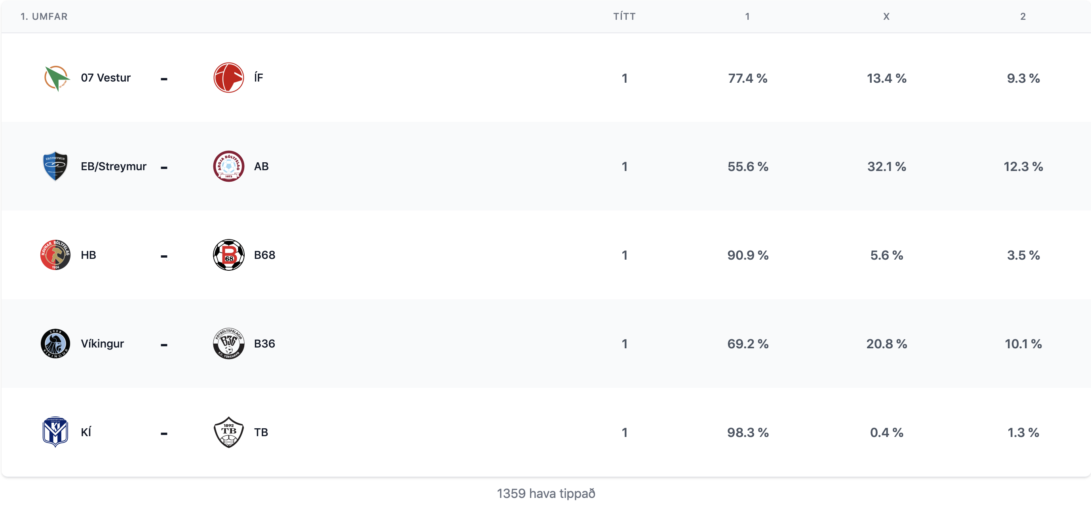Open the HB Havnar Bóltfelag logo
The image size is (1091, 509).
tap(55, 255)
